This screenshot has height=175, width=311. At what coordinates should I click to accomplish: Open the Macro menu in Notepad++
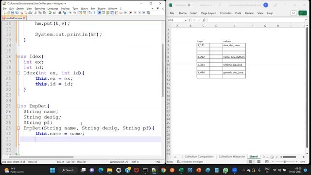(x=84, y=9)
